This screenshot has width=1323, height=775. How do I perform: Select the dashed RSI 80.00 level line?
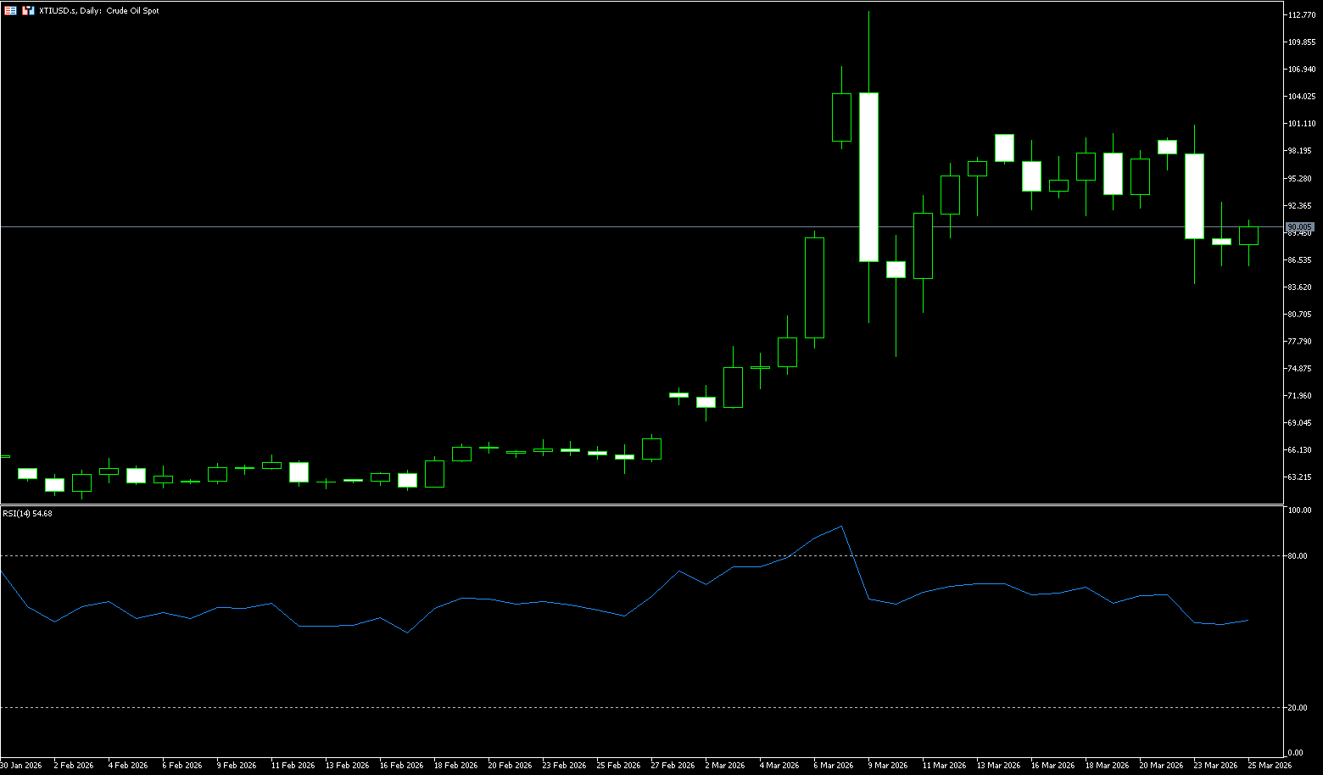[509, 556]
